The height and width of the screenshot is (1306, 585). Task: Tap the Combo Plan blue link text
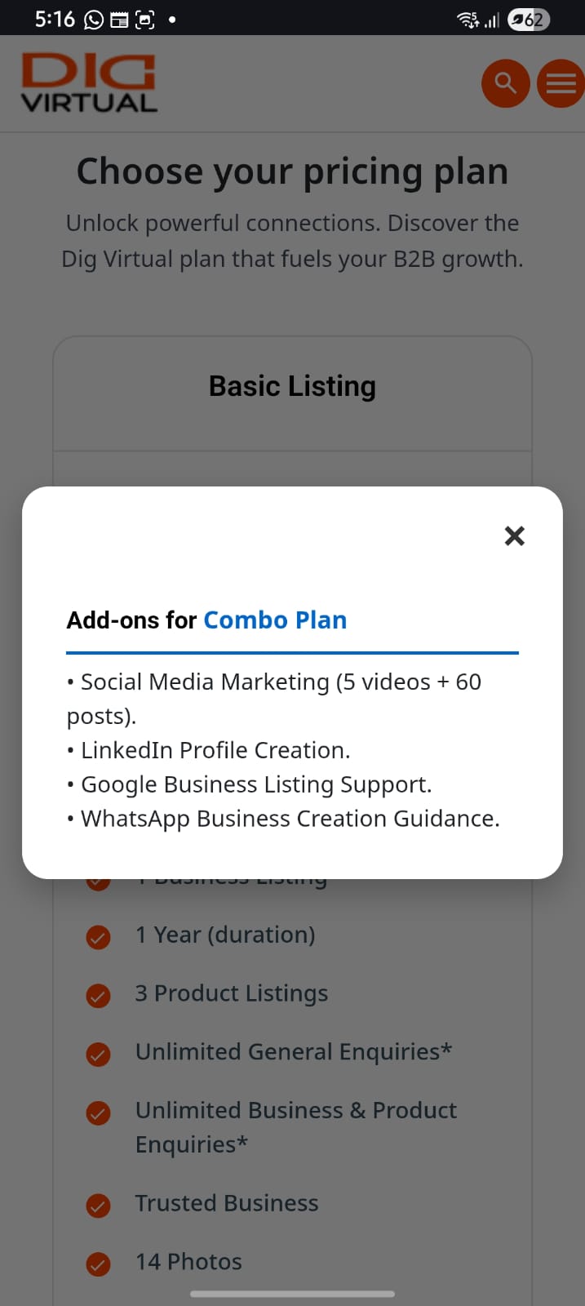pyautogui.click(x=275, y=620)
